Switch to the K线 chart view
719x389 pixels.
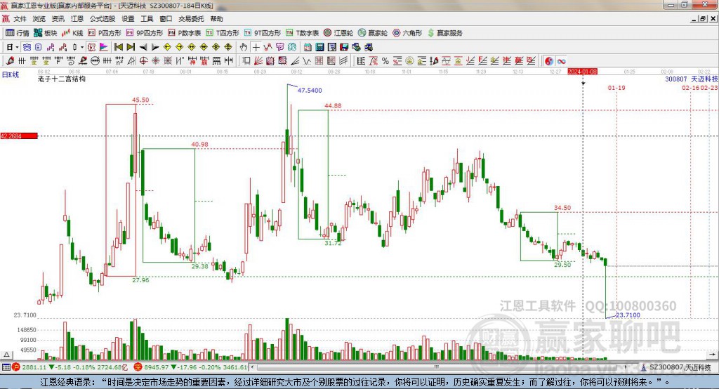pos(72,32)
